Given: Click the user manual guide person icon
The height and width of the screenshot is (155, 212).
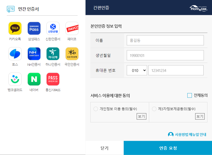Looking at the screenshot, I should (171, 134).
